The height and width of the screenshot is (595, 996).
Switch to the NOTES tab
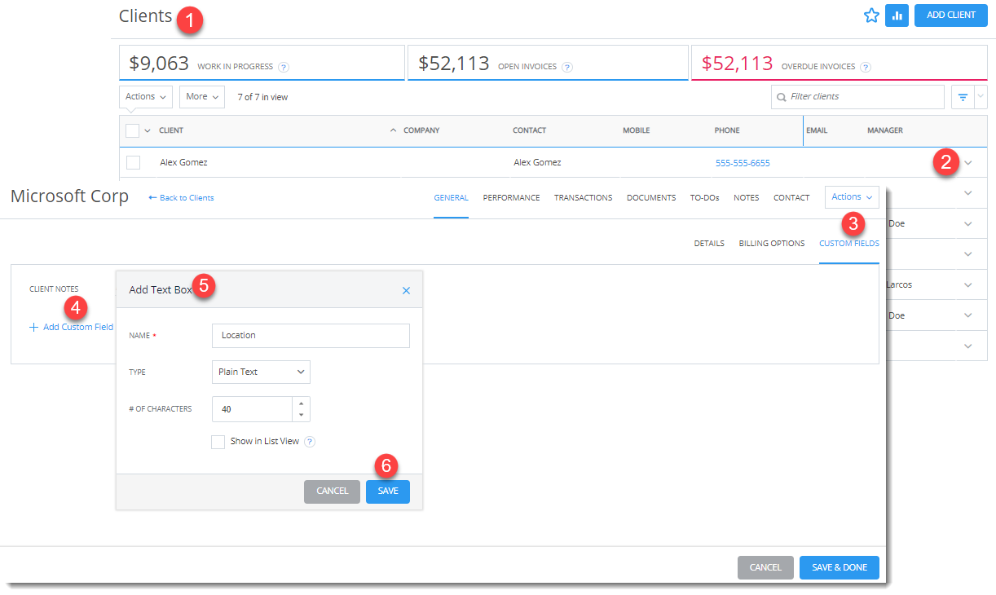pos(746,197)
